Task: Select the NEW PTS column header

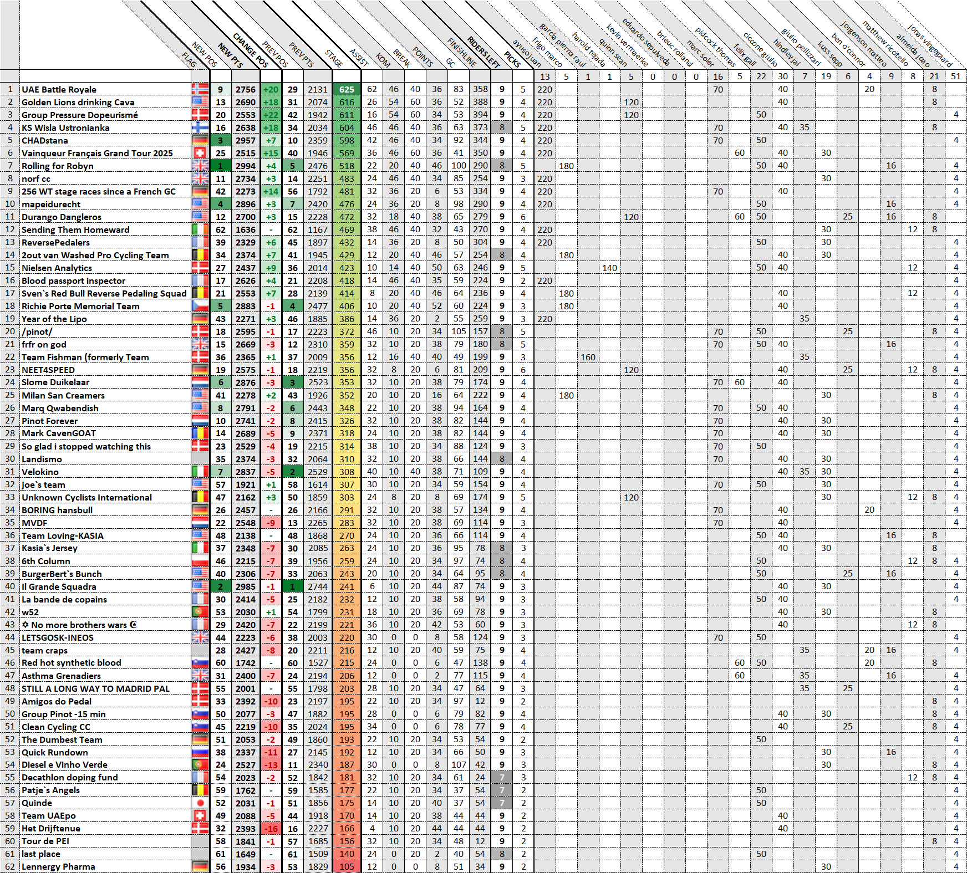Action: (x=230, y=55)
